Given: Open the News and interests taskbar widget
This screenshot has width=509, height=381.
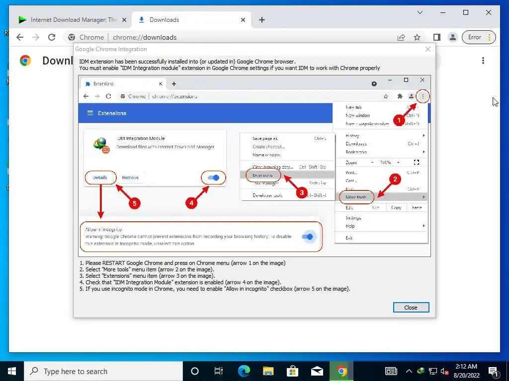Looking at the screenshot, I should (x=391, y=371).
